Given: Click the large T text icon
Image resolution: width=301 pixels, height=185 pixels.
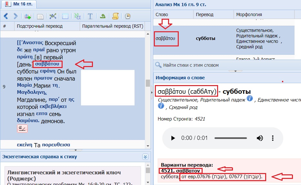Looking at the screenshot, I should [x=90, y=16].
